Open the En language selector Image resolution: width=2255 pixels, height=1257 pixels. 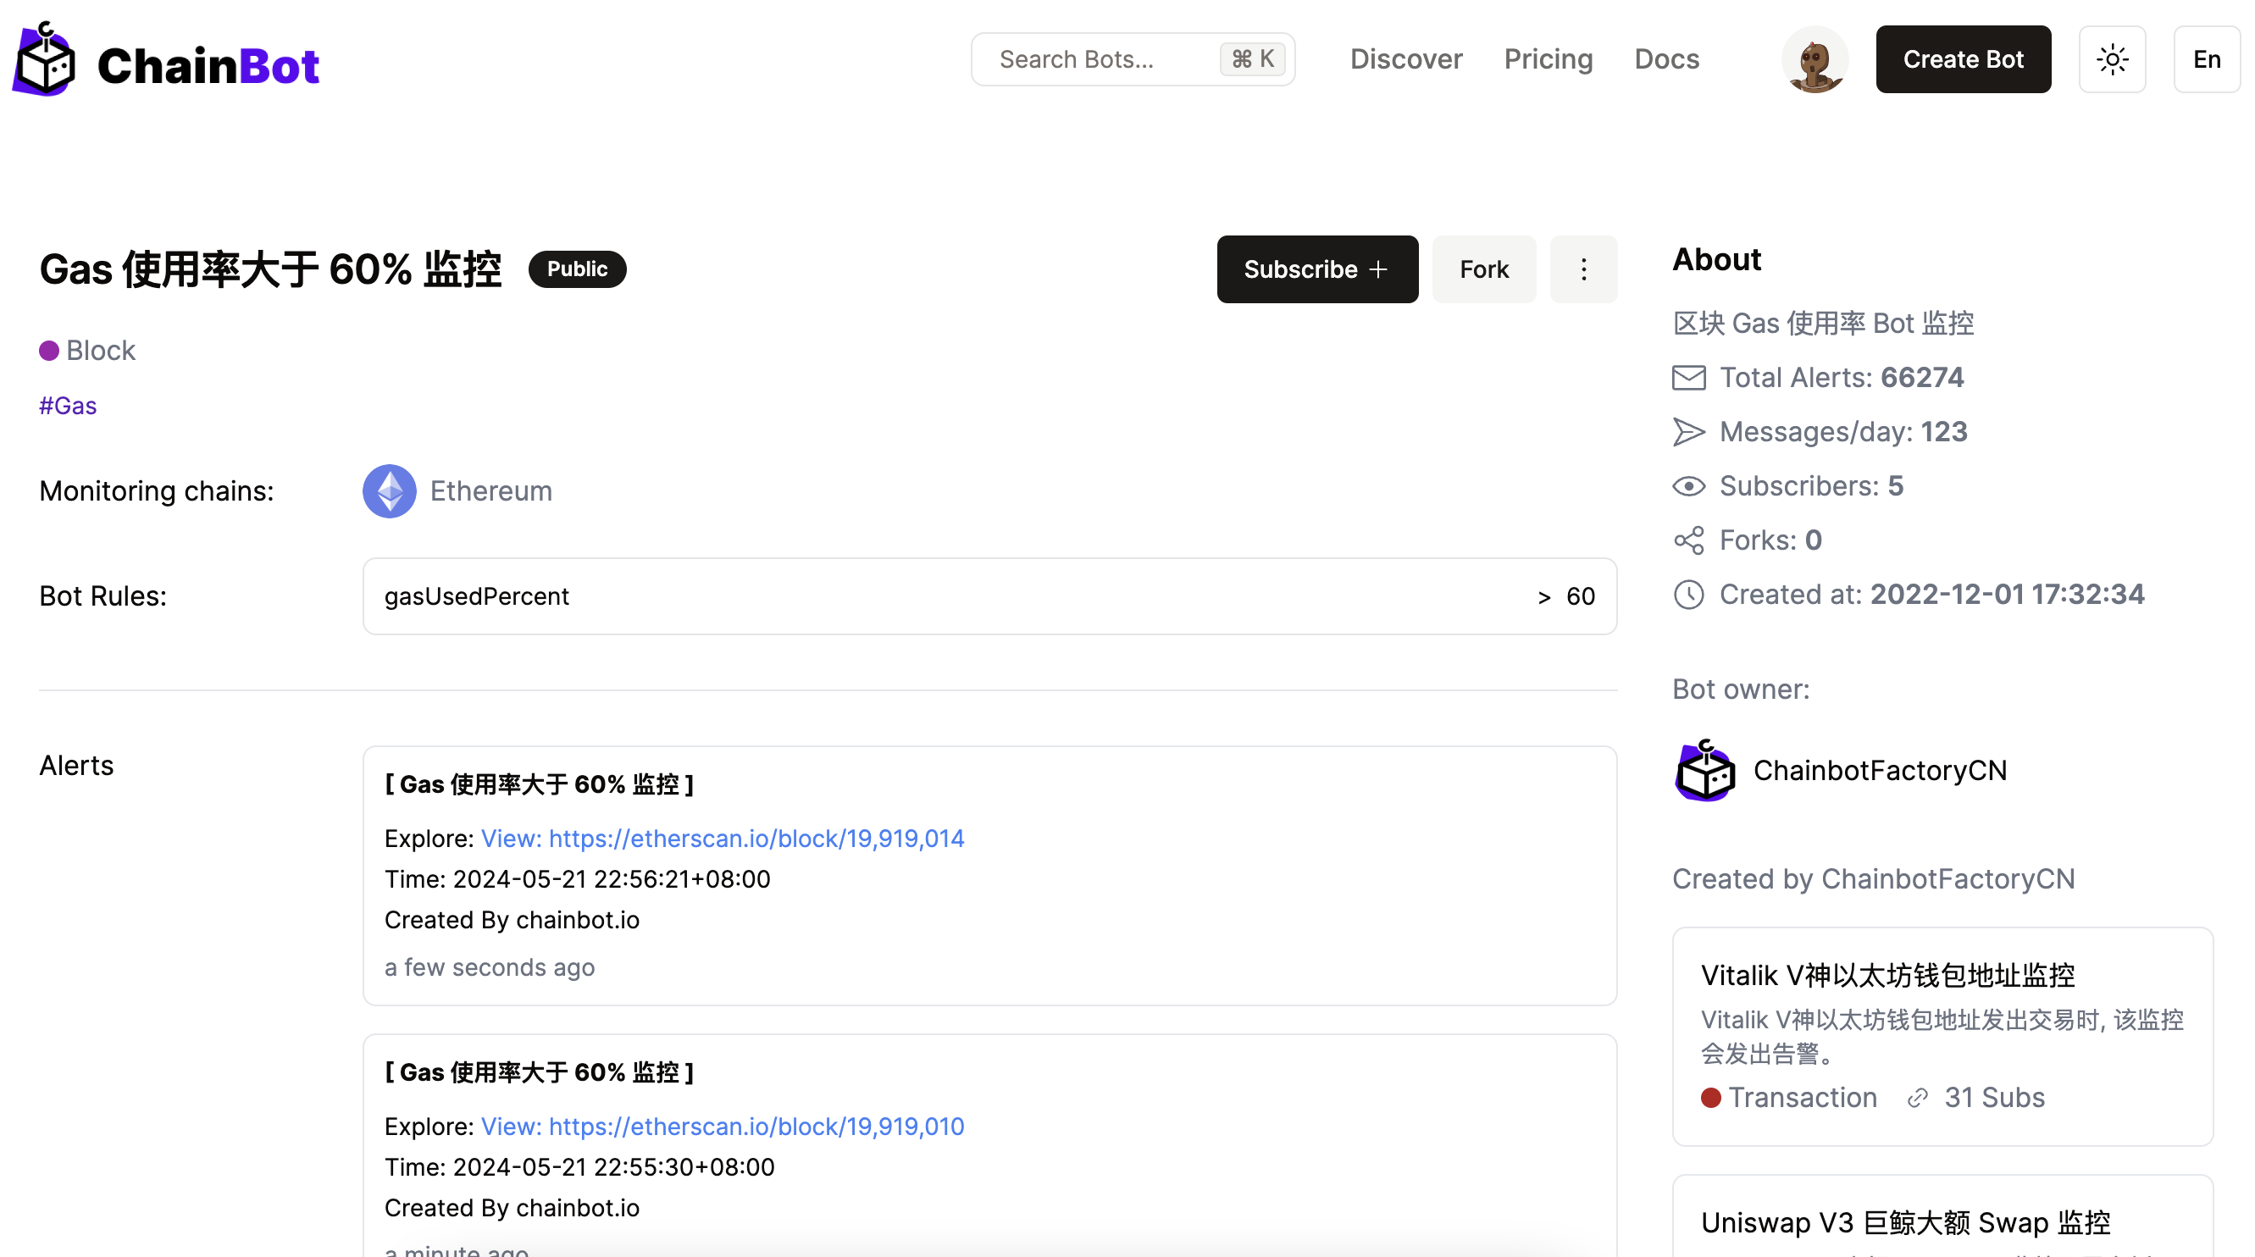click(x=2206, y=59)
